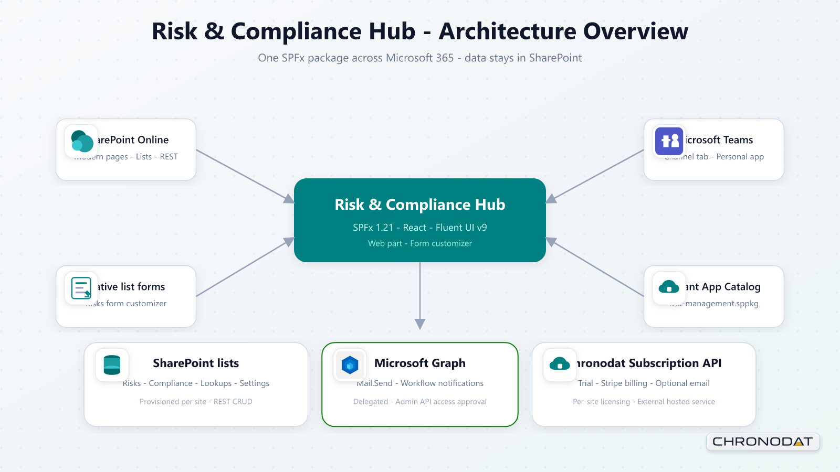This screenshot has height=472, width=840.
Task: Click the Microsoft Graph hexagon icon
Action: 350,365
